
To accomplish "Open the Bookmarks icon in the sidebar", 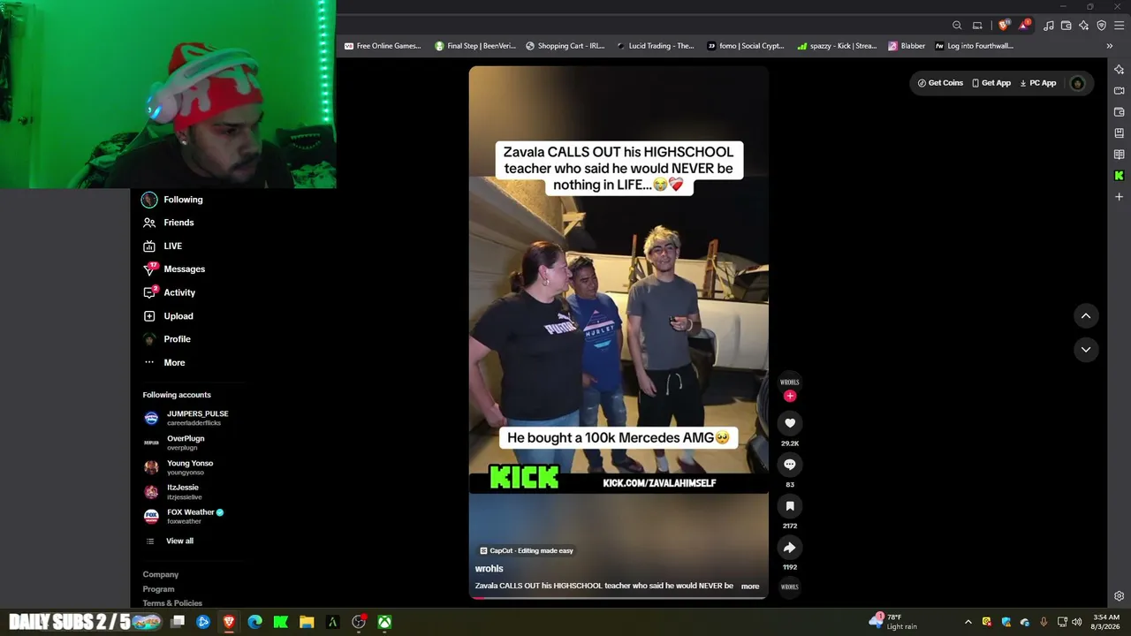I will (1119, 133).
